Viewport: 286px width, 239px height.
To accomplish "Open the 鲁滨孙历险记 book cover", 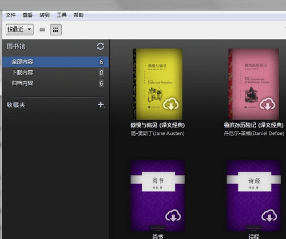I will click(253, 84).
